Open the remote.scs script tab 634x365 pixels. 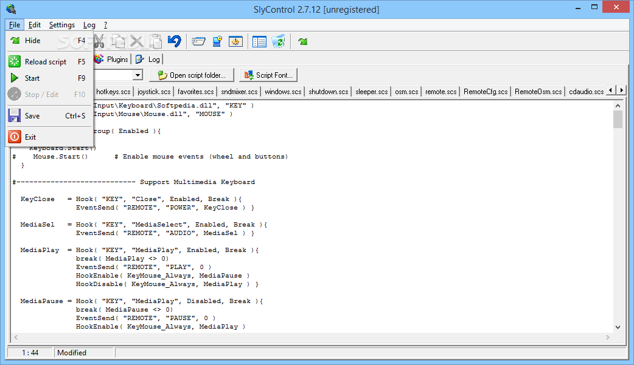tap(441, 92)
